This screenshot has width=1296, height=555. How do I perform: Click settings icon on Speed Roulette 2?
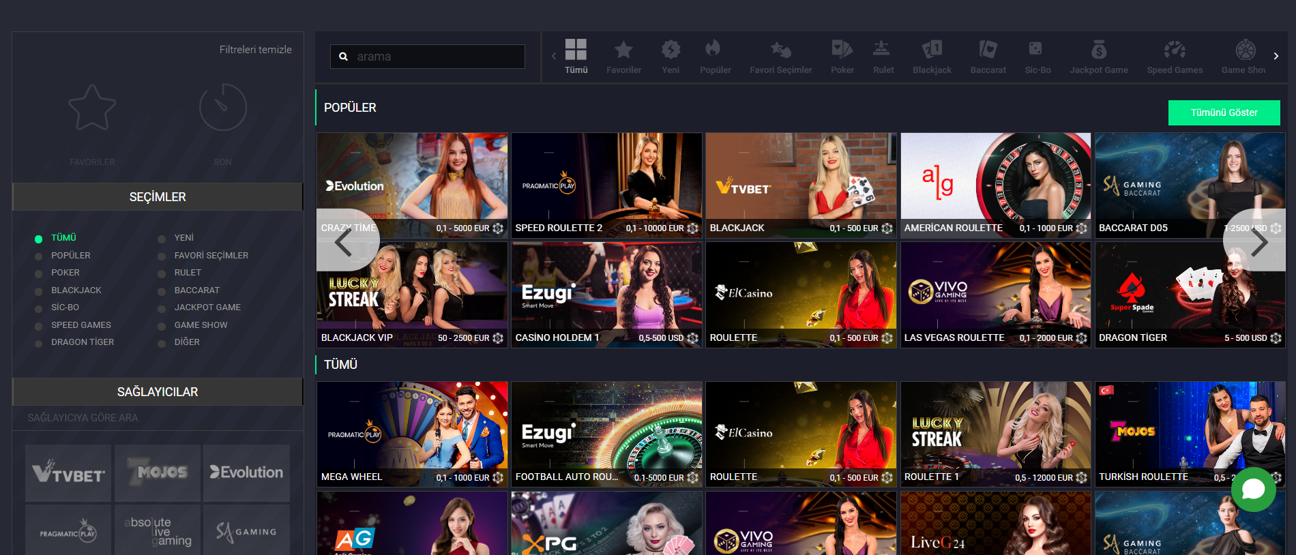click(692, 228)
